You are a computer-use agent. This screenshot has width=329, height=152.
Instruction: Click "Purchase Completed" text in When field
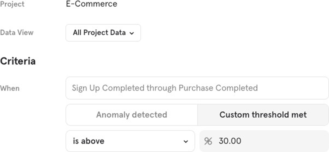218,88
